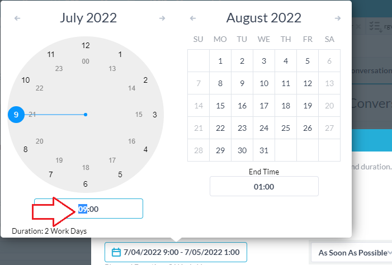392x265 pixels.
Task: Advance to month after August 2022
Action: click(338, 18)
